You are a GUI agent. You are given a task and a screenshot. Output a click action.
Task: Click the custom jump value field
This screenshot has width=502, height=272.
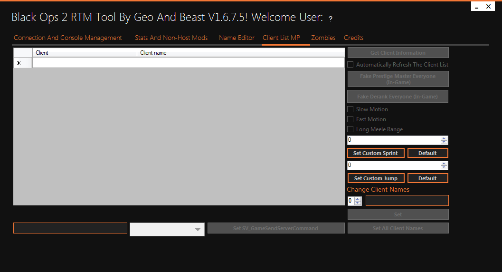click(x=394, y=165)
